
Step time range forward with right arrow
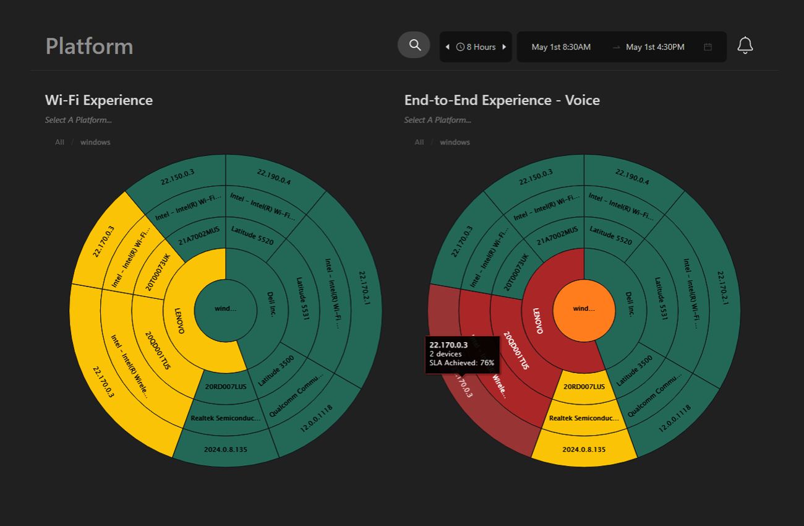(504, 47)
